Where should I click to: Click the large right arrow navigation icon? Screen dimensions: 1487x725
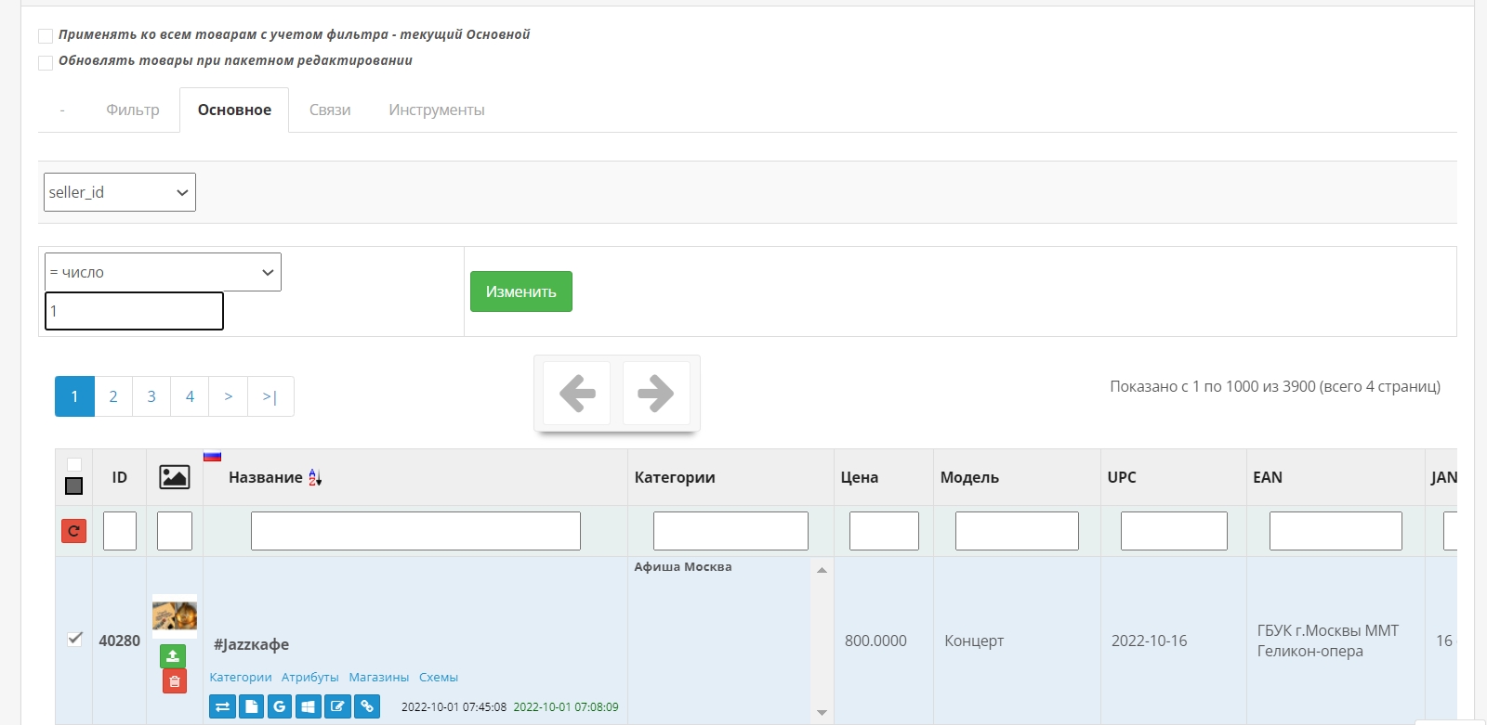tap(656, 394)
